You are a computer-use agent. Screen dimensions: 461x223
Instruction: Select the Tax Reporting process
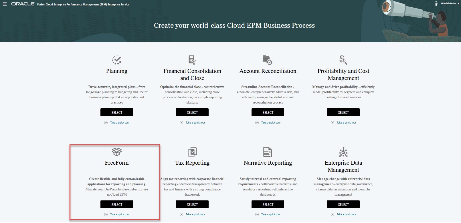click(x=192, y=204)
